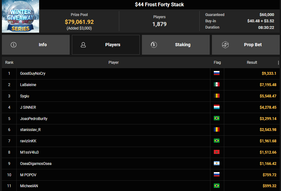This screenshot has height=191, width=281.
Task: Click OseaDigamosOsea's country flag icon
Action: pos(217,163)
